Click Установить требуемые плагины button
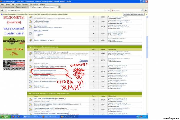 pos(133,14)
